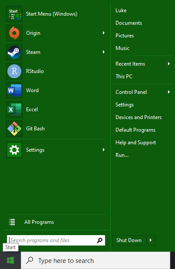Open the RStudio icon
Image resolution: width=175 pixels, height=269 pixels.
click(14, 71)
